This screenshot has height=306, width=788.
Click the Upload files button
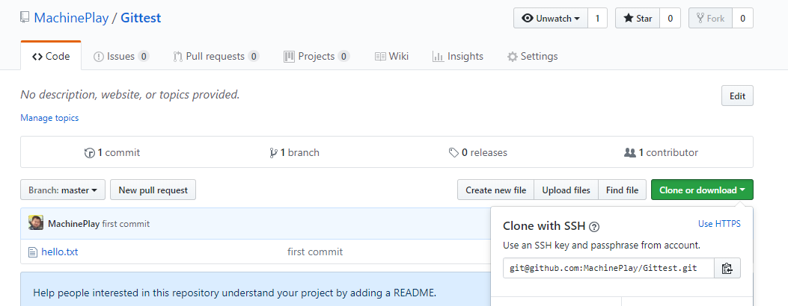[566, 190]
